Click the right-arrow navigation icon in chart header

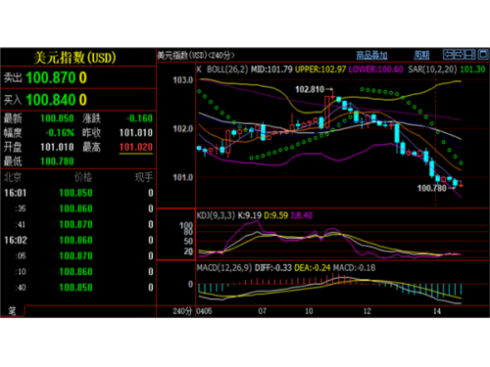pyautogui.click(x=460, y=55)
